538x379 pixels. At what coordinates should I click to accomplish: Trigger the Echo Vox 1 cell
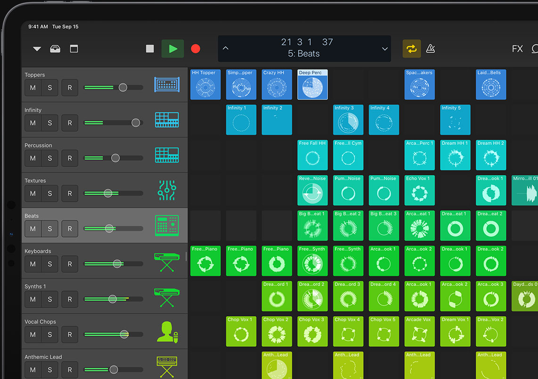tap(420, 190)
